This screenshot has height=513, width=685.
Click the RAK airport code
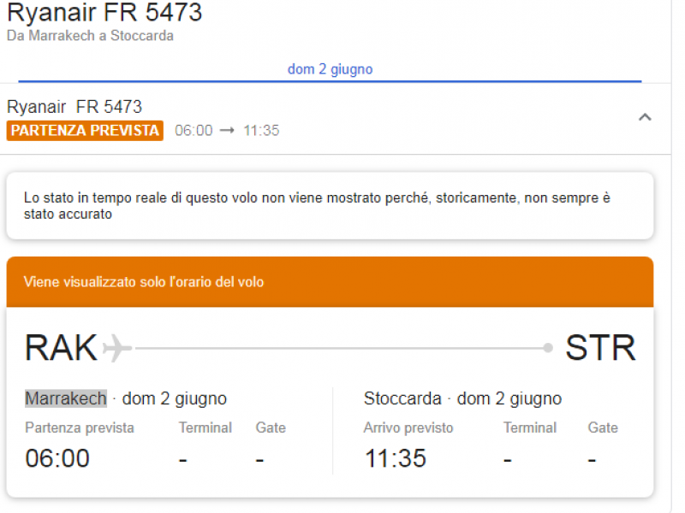pos(61,348)
